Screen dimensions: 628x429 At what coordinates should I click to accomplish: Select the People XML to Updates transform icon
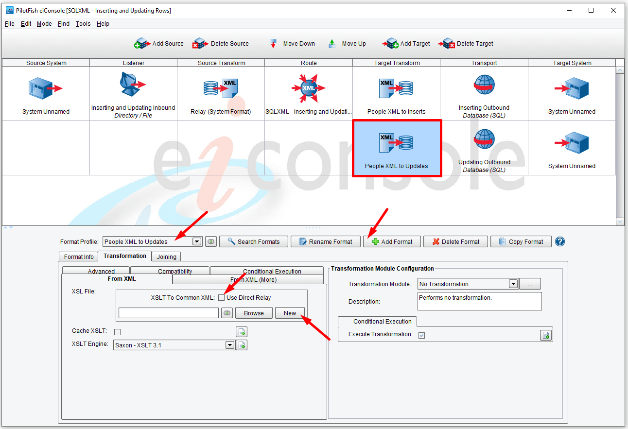396,143
